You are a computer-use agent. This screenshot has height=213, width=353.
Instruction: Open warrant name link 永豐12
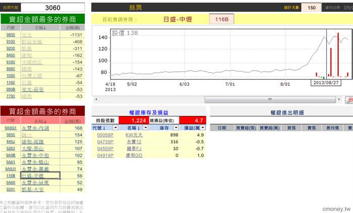tap(134, 142)
